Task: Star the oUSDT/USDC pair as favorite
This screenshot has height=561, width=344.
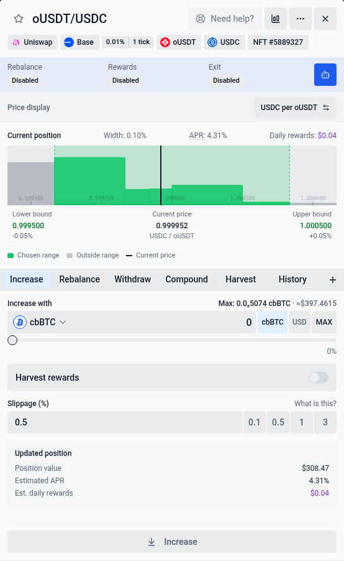Action: [19, 19]
